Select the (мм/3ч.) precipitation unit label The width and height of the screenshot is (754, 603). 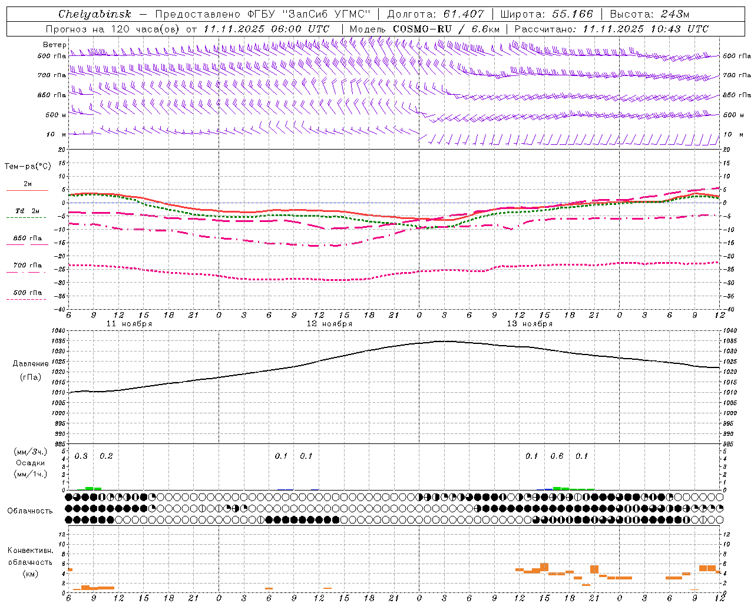30,452
